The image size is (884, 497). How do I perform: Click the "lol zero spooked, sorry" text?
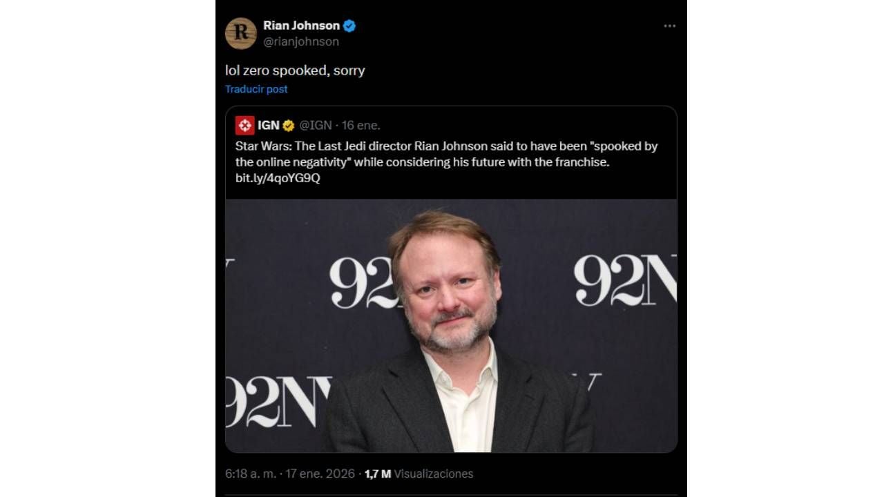(x=295, y=70)
